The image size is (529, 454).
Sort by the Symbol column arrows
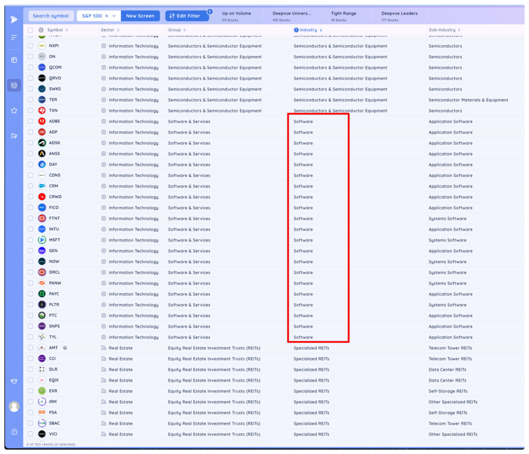67,30
